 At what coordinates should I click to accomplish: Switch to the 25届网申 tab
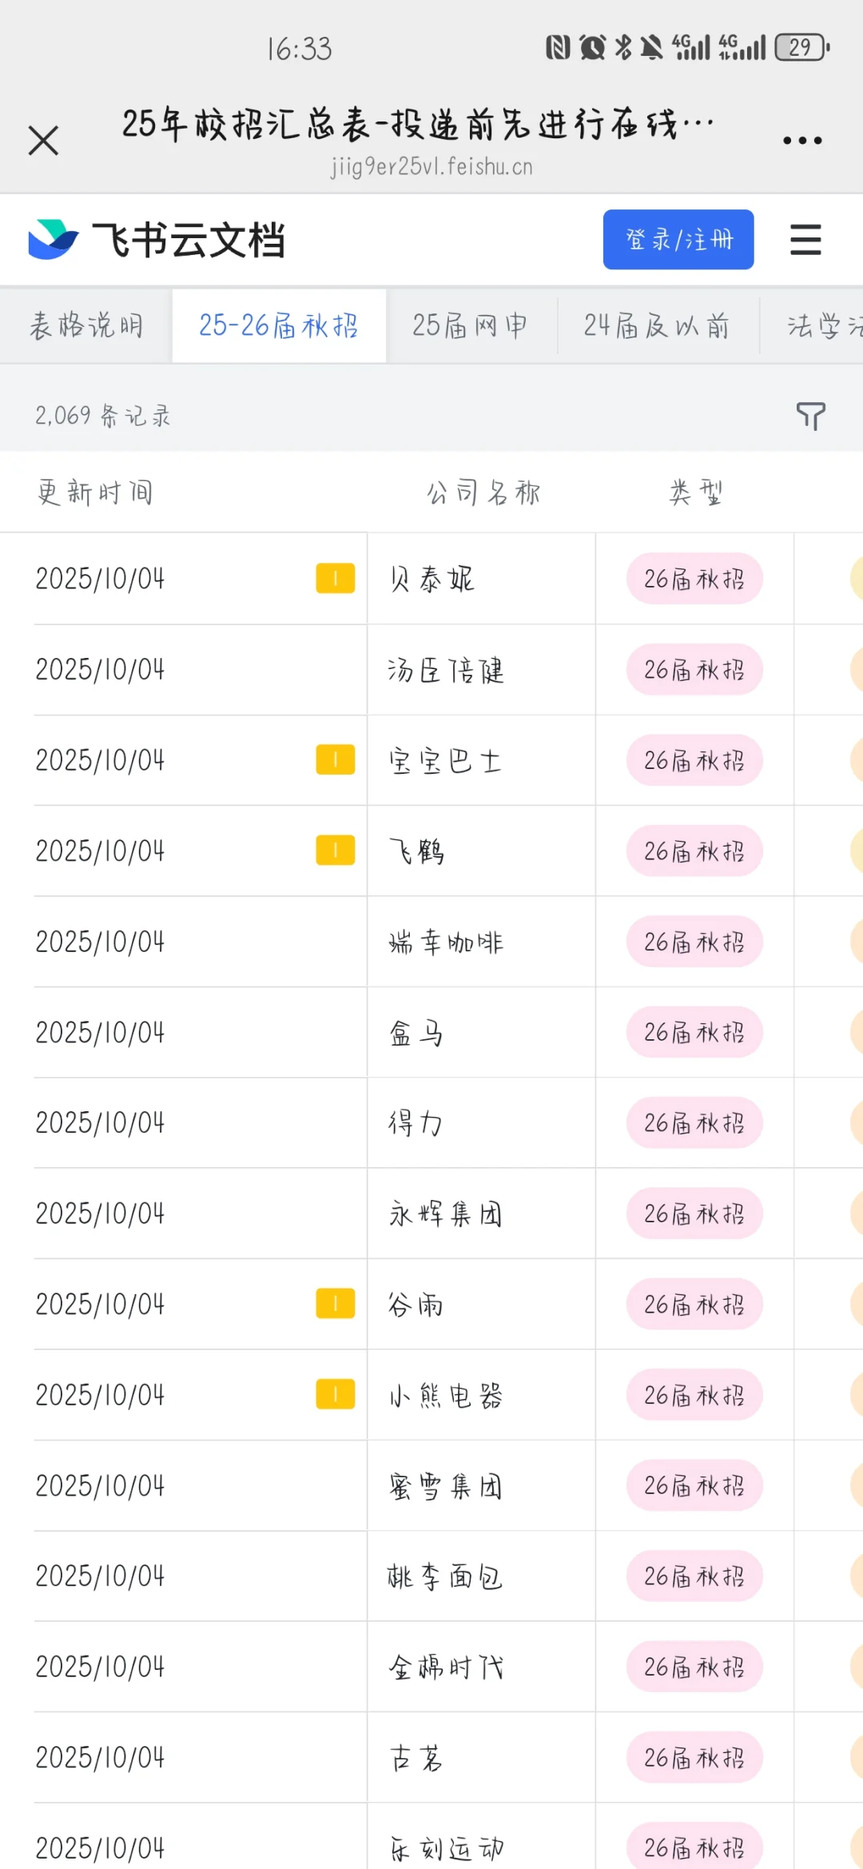point(471,326)
